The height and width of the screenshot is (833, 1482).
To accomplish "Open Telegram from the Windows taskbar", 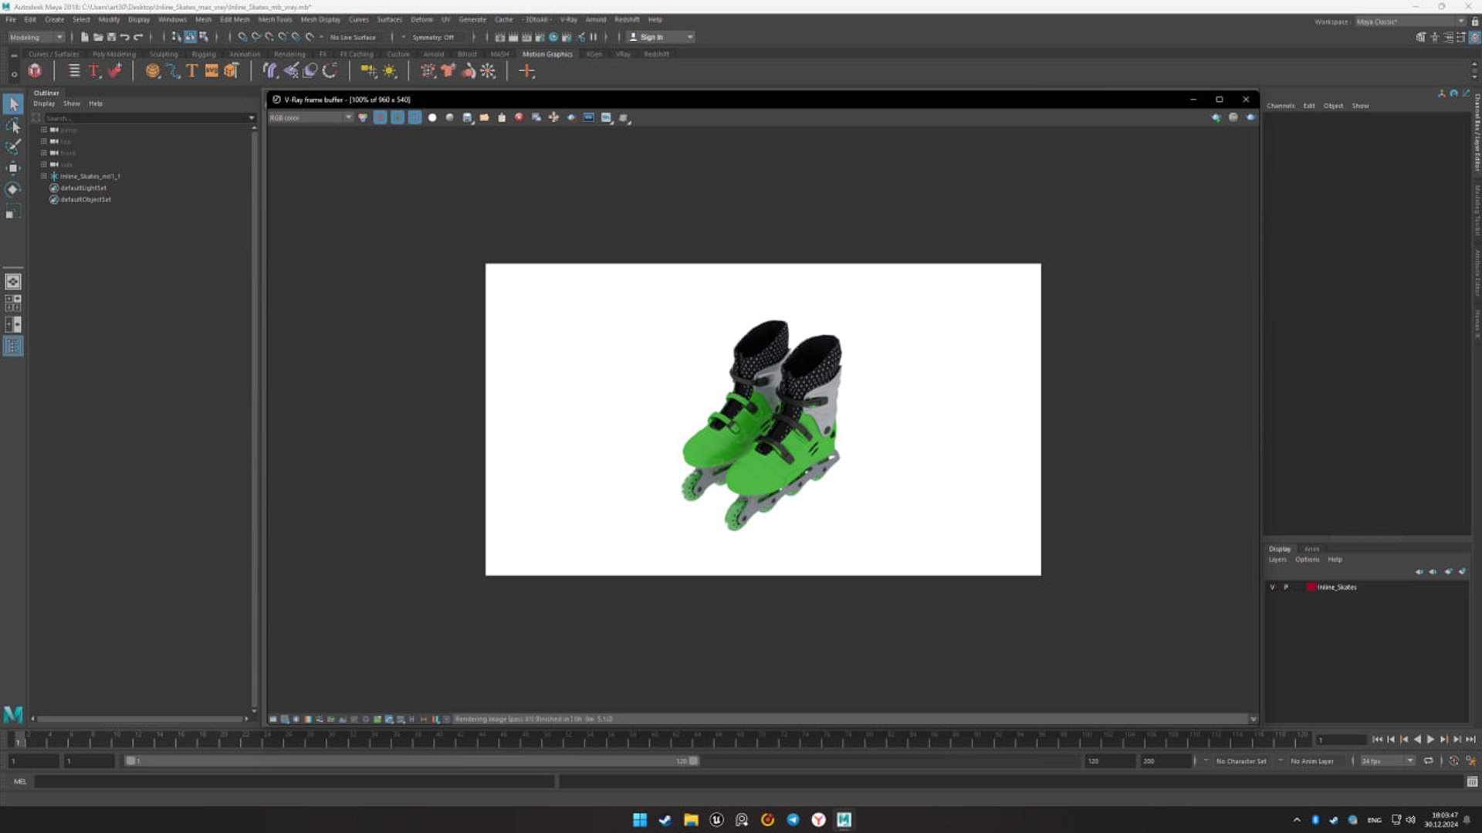I will click(793, 820).
